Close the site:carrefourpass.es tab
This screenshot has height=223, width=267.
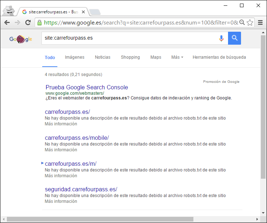coord(83,12)
